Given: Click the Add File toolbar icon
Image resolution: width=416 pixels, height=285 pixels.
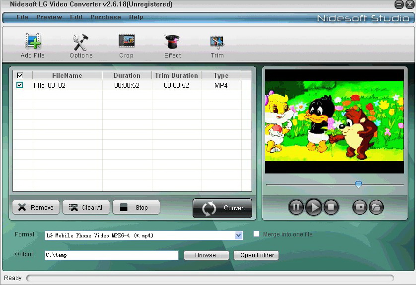Looking at the screenshot, I should click(x=33, y=41).
